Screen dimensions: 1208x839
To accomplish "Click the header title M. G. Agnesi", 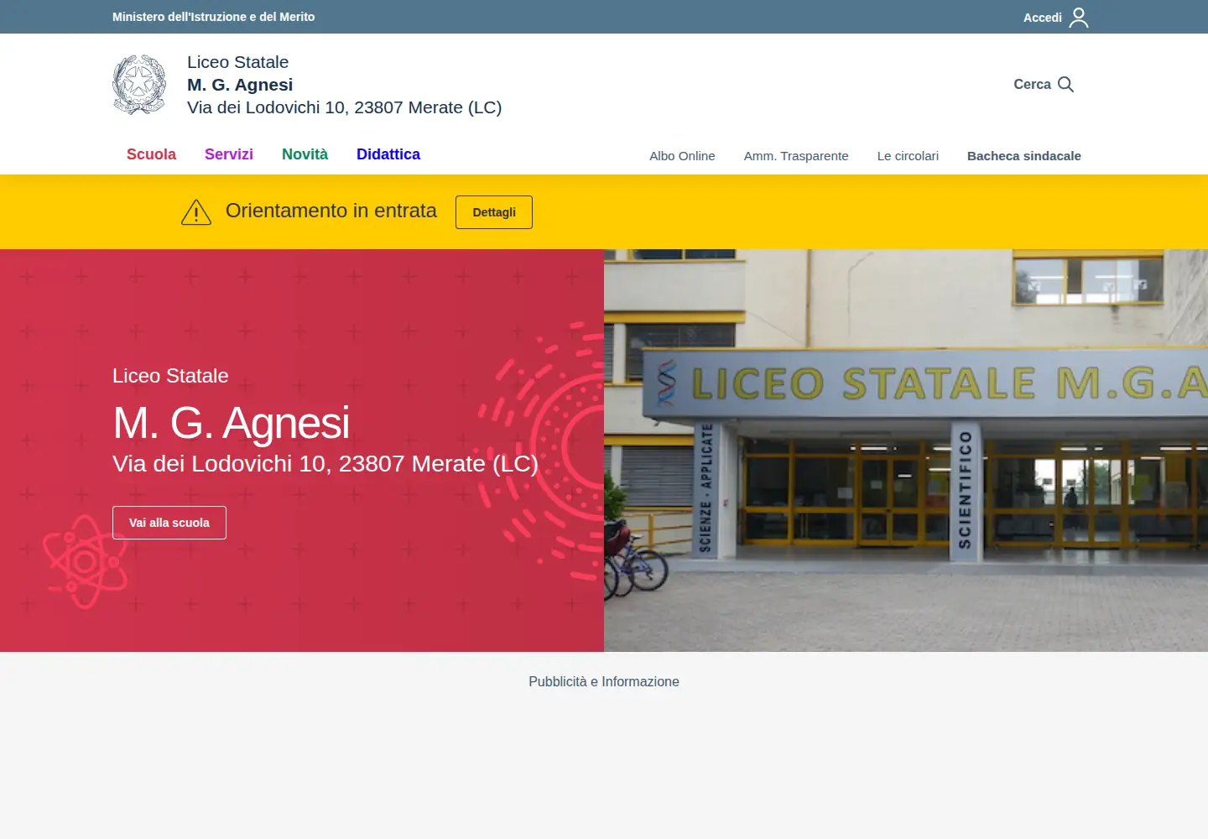I will coord(240,85).
